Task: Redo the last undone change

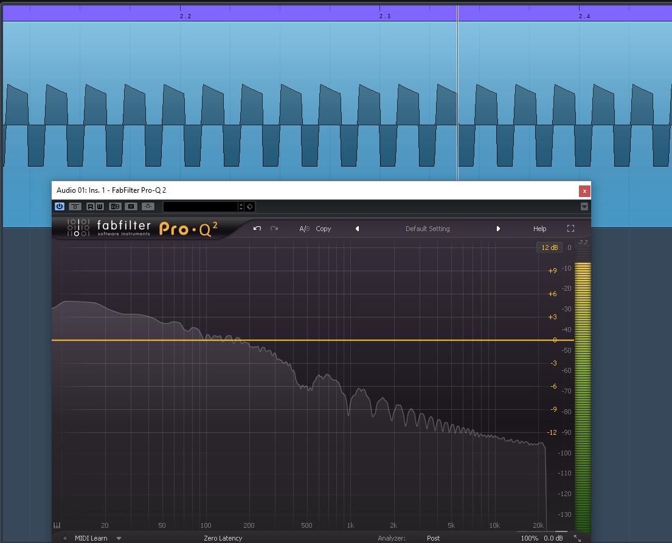Action: pyautogui.click(x=274, y=229)
